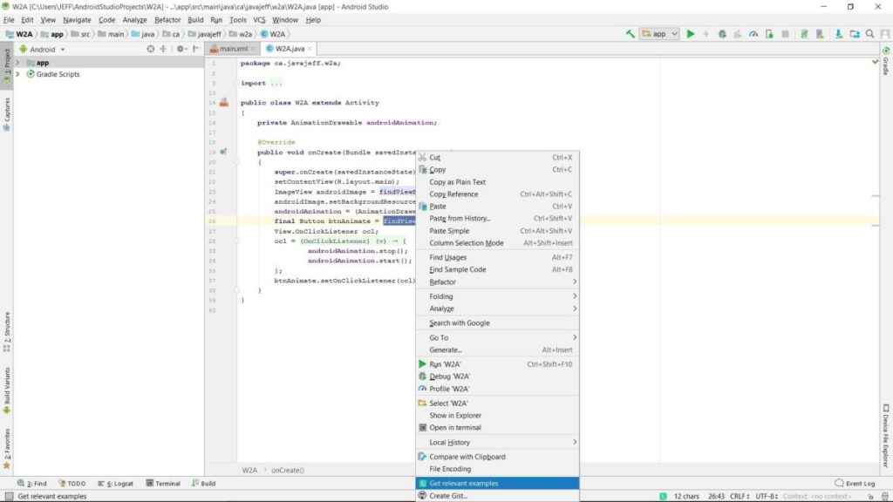Image resolution: width=893 pixels, height=502 pixels.
Task: Toggle the Project tool window sidebar button
Action: [x=7, y=66]
